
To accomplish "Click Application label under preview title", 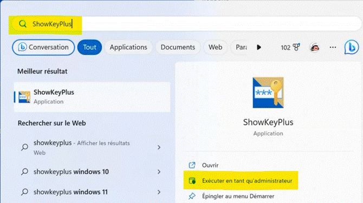I will [268, 133].
